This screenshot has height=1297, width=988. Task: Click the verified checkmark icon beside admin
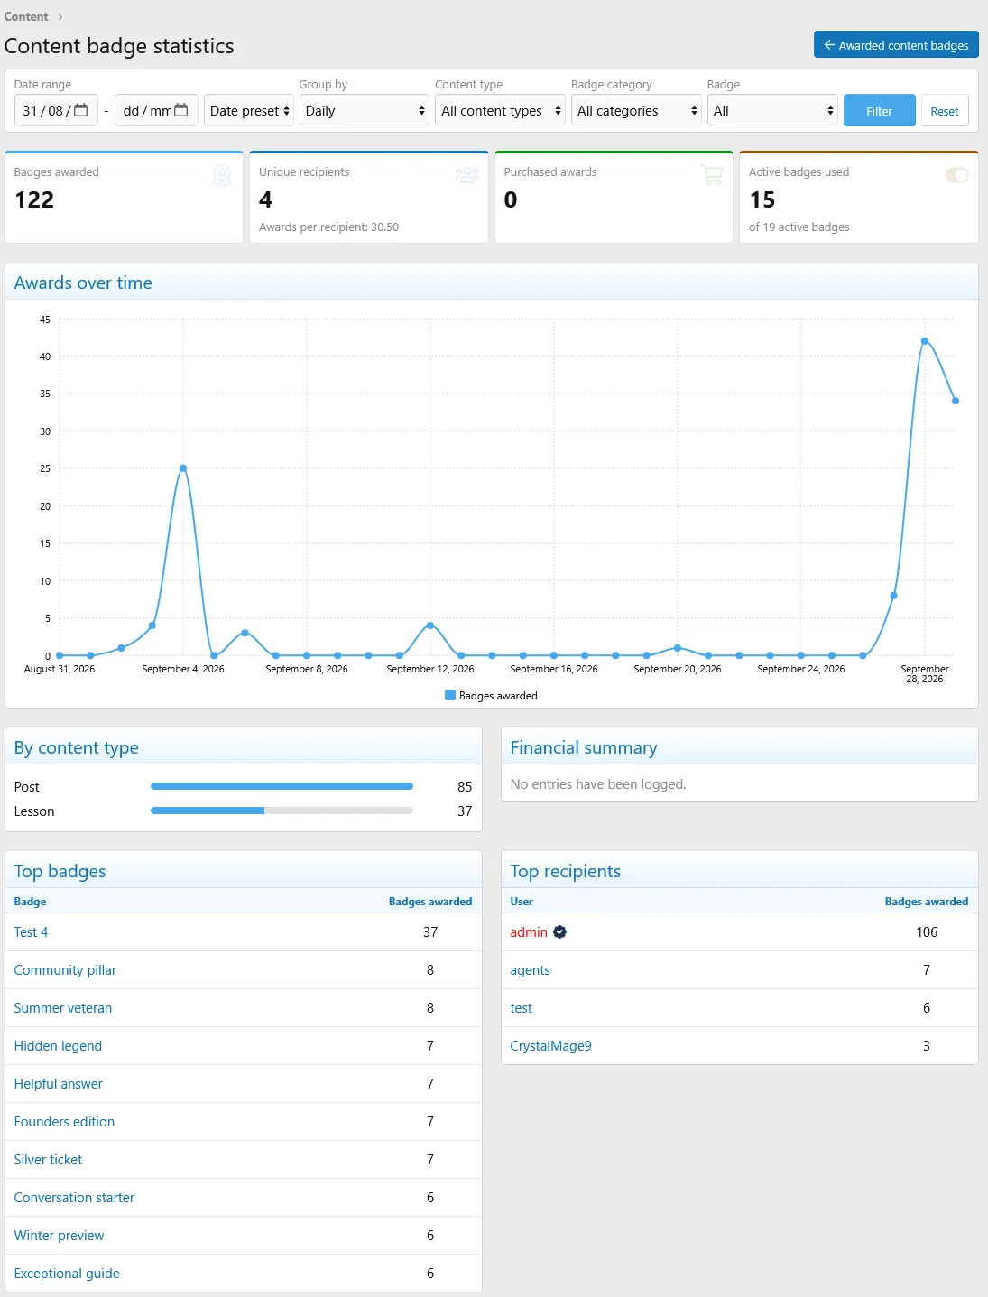pyautogui.click(x=560, y=932)
